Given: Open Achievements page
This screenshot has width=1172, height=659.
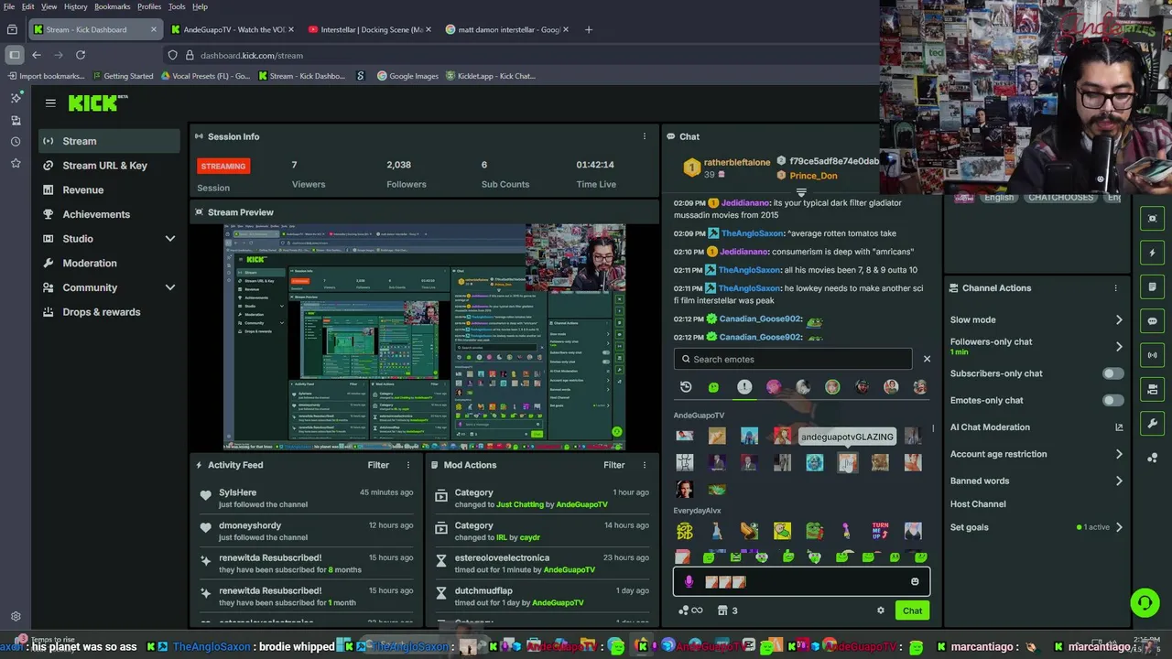Looking at the screenshot, I should coord(109,214).
